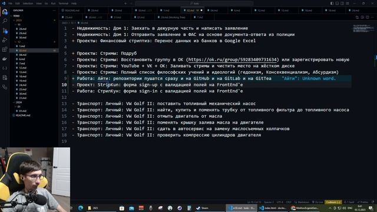Switch to the 28.md (Working Tree) tab
The width and height of the screenshot is (377, 212).
(x=173, y=17)
